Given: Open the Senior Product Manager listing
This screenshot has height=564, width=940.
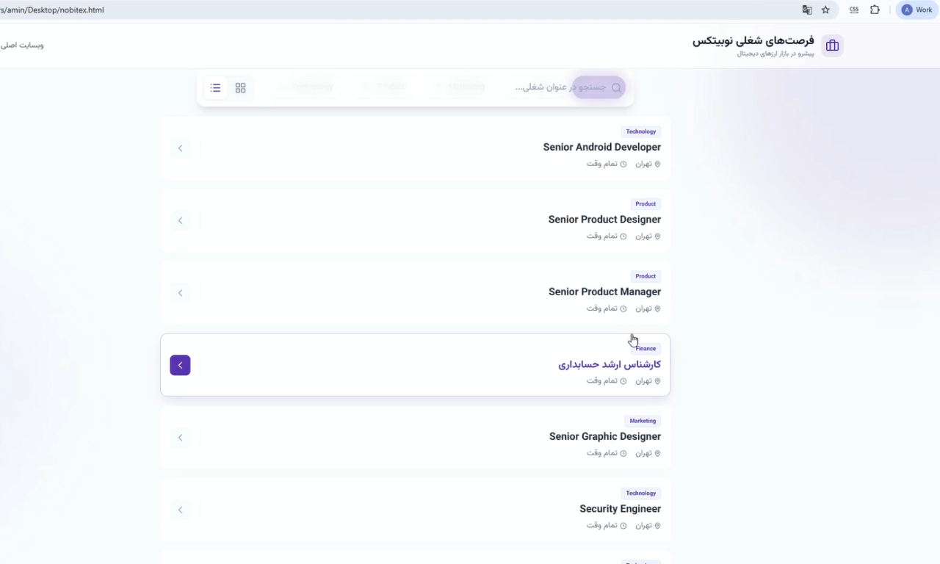Looking at the screenshot, I should point(604,292).
